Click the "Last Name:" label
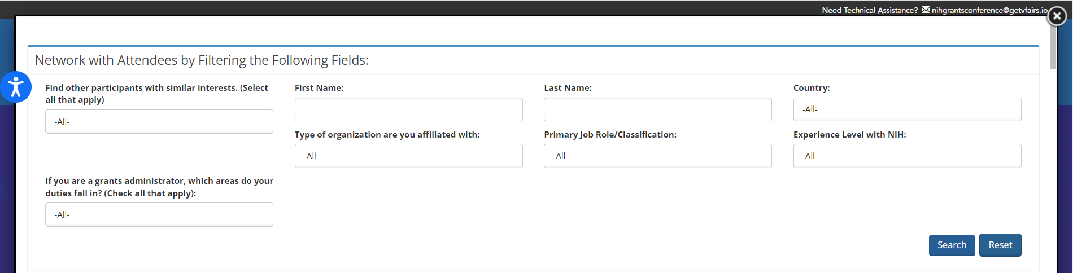Viewport: 1073px width, 273px height. tap(568, 88)
